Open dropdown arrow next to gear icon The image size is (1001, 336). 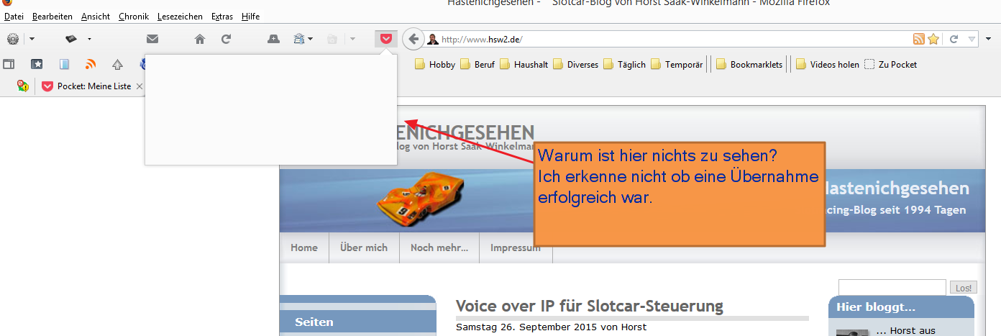[32, 39]
